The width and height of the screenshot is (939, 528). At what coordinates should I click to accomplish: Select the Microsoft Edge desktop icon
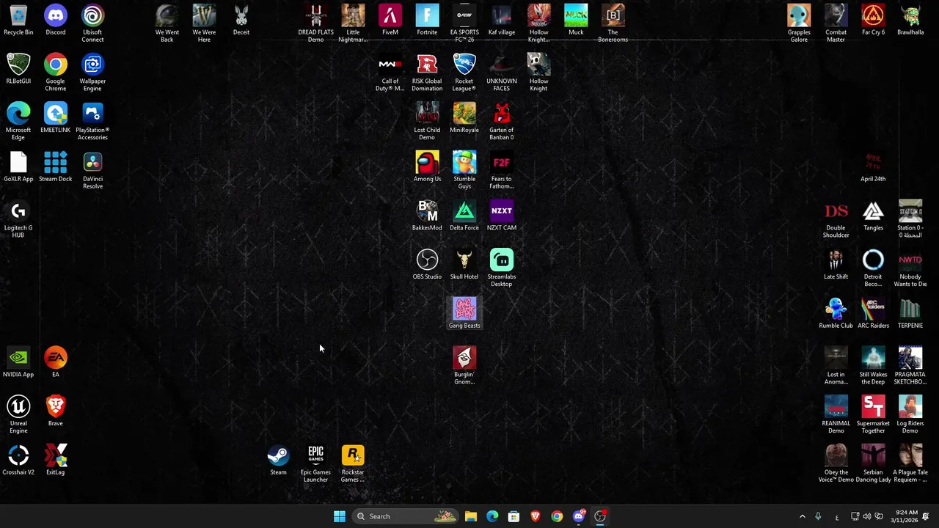[18, 122]
